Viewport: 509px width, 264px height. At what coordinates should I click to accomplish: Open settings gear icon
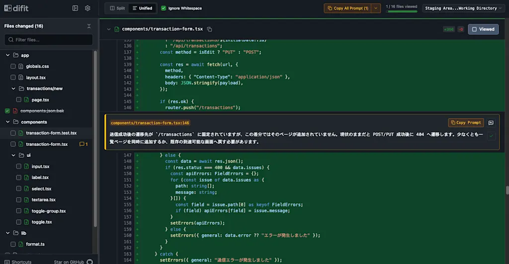[x=87, y=8]
